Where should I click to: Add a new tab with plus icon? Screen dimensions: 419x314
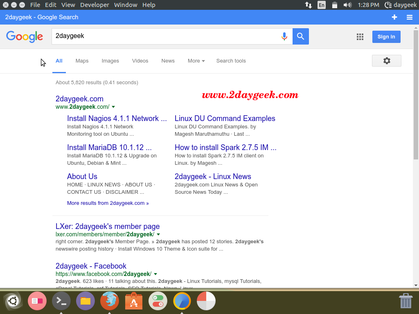click(x=394, y=17)
